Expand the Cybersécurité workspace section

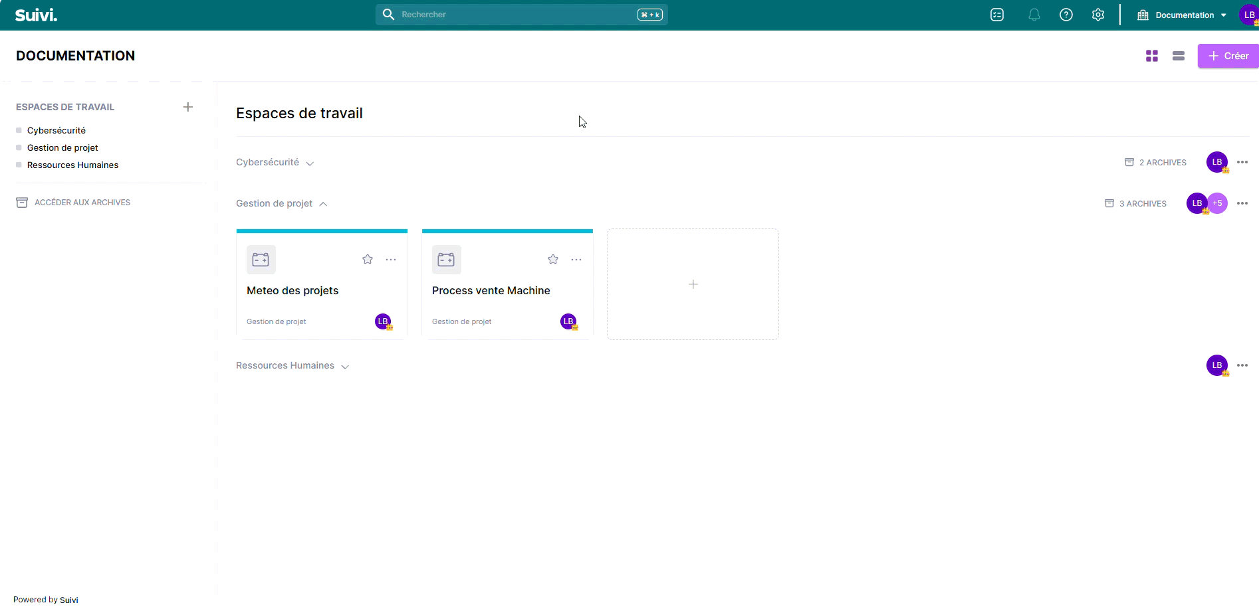[310, 163]
